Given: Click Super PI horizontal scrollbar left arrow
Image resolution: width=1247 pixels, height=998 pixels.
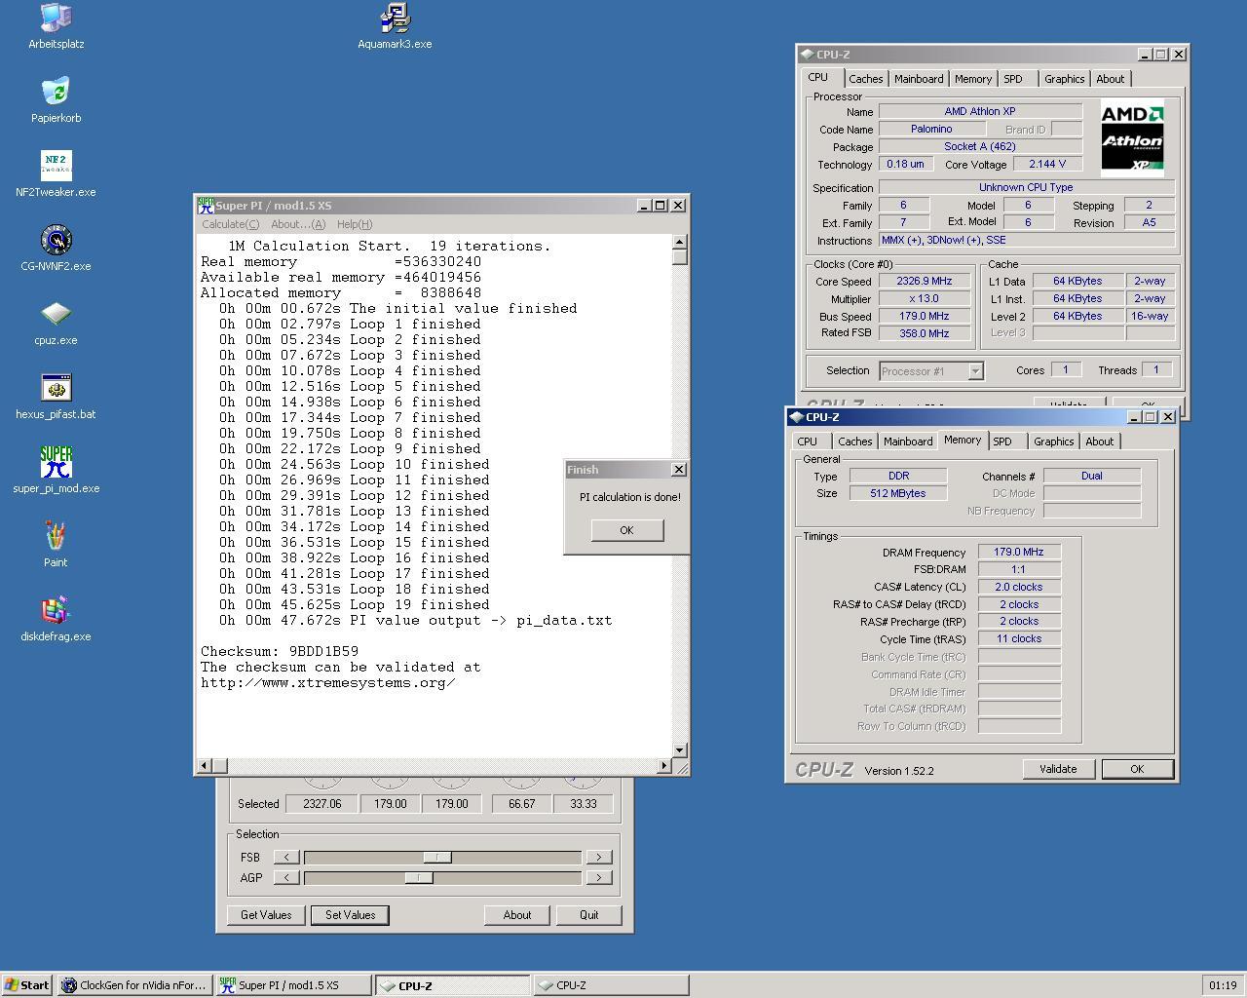Looking at the screenshot, I should click(204, 766).
